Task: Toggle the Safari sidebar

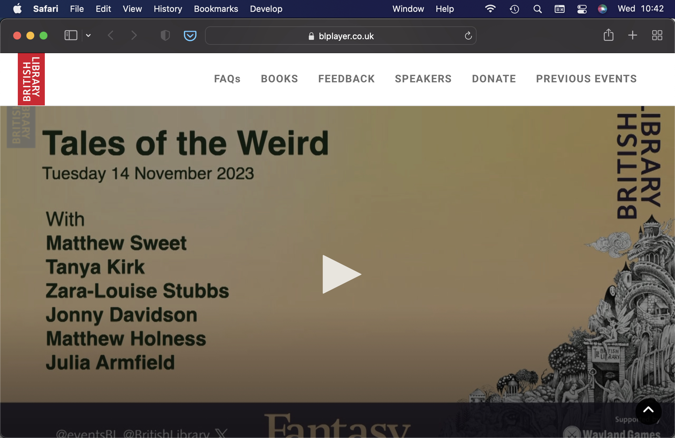Action: point(71,35)
